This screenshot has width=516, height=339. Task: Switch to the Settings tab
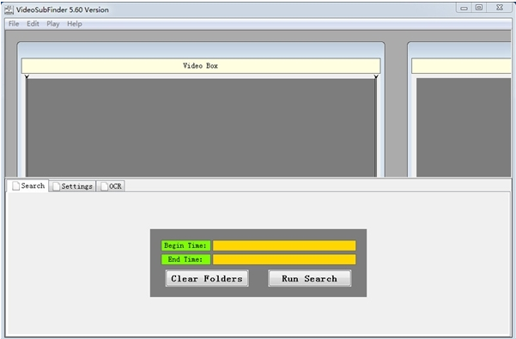click(x=73, y=186)
